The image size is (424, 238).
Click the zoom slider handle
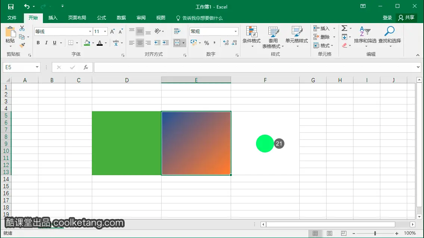pyautogui.click(x=375, y=233)
